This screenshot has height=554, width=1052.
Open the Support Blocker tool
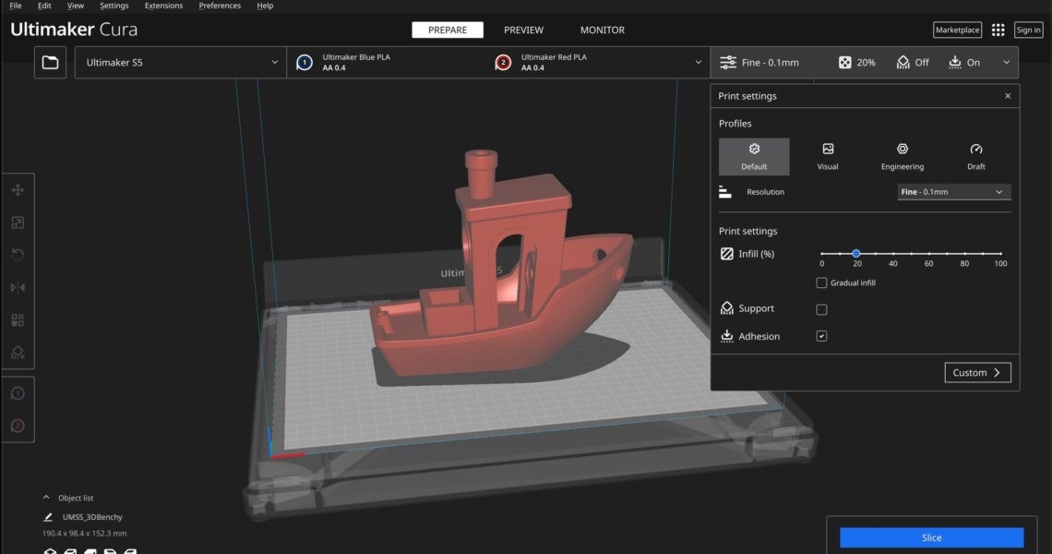tap(18, 353)
